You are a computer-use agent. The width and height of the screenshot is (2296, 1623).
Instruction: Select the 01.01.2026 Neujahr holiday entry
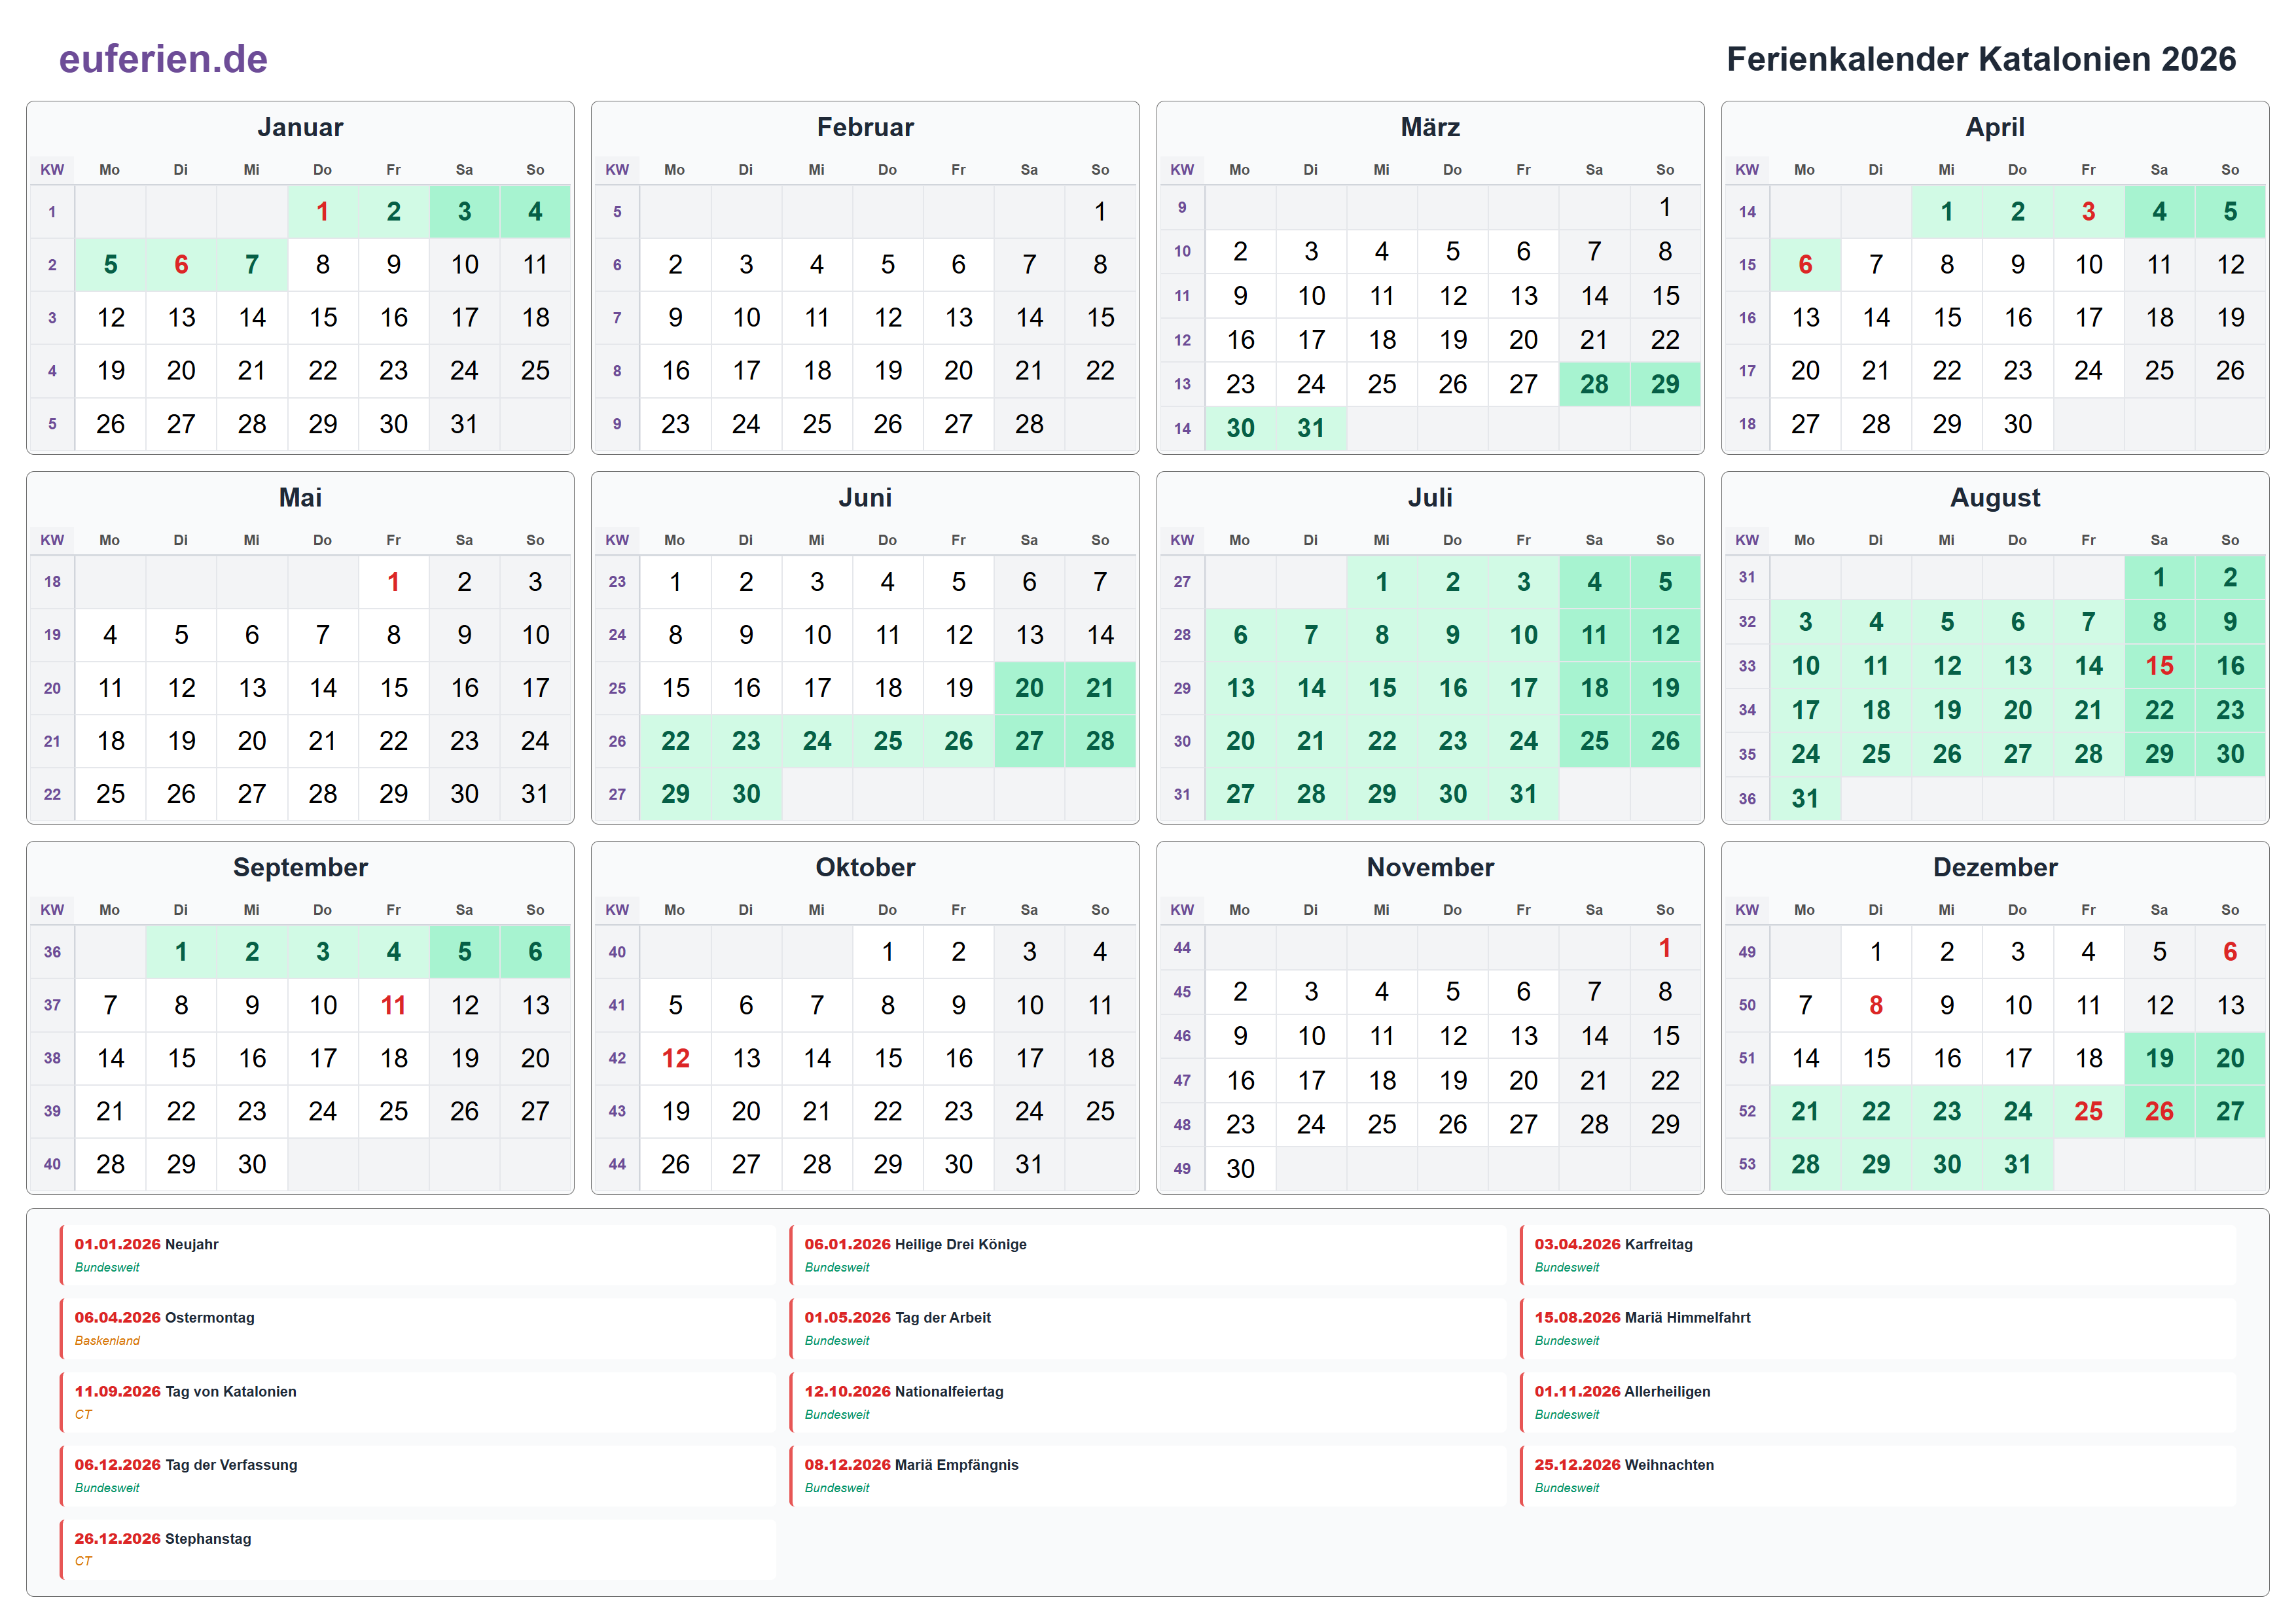pyautogui.click(x=418, y=1255)
